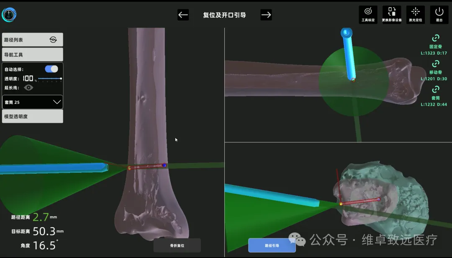Open 工具标定 tool calibration
Image resolution: width=452 pixels, height=258 pixels.
(368, 14)
